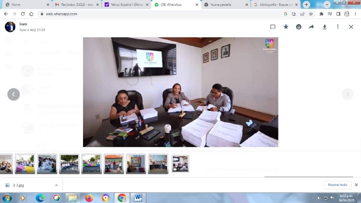
Task: Click the Mostrar todo downloads button
Action: click(x=337, y=185)
